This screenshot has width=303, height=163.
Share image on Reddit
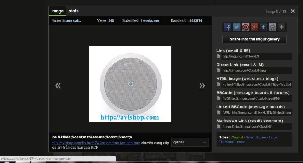tap(272, 27)
